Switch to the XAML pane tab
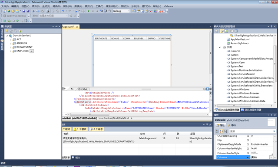The image size is (278, 167). pyautogui.click(x=83, y=89)
